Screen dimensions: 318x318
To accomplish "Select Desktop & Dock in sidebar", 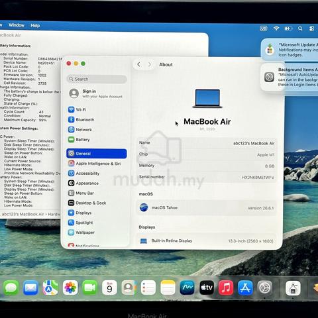I will point(87,203).
